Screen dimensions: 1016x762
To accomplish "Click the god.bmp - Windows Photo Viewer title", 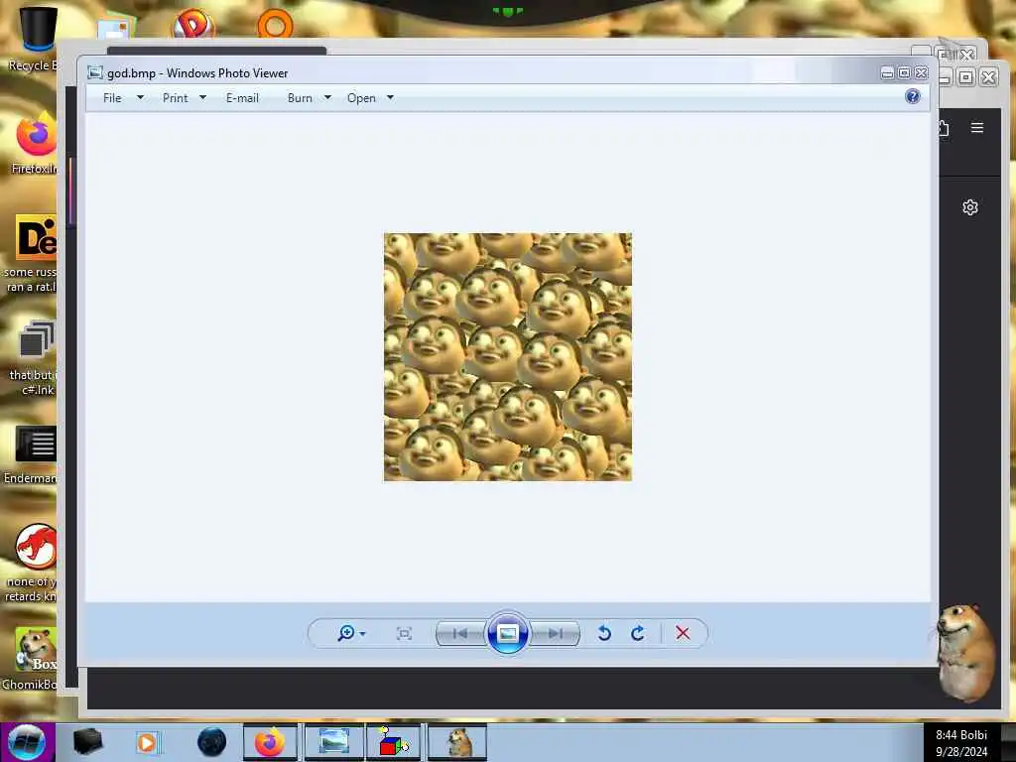I will [197, 73].
